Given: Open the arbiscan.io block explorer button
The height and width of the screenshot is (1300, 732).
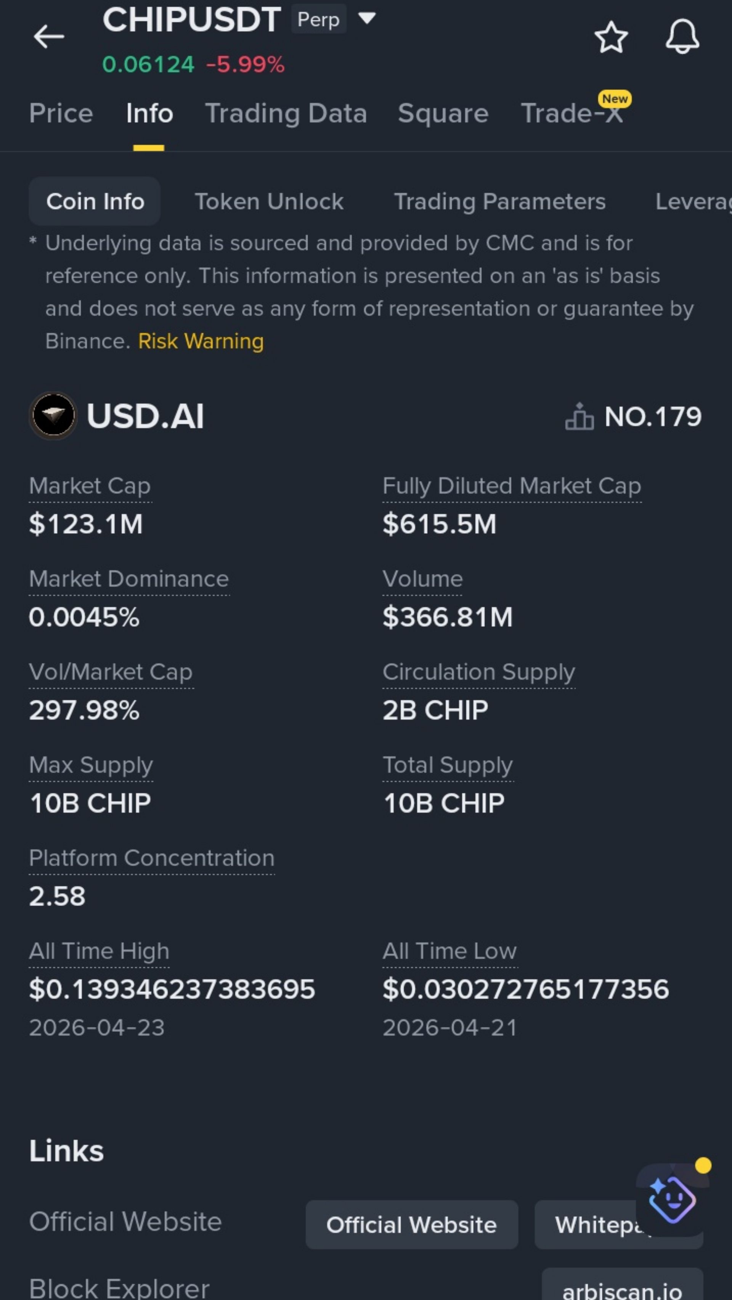Looking at the screenshot, I should point(622,1286).
